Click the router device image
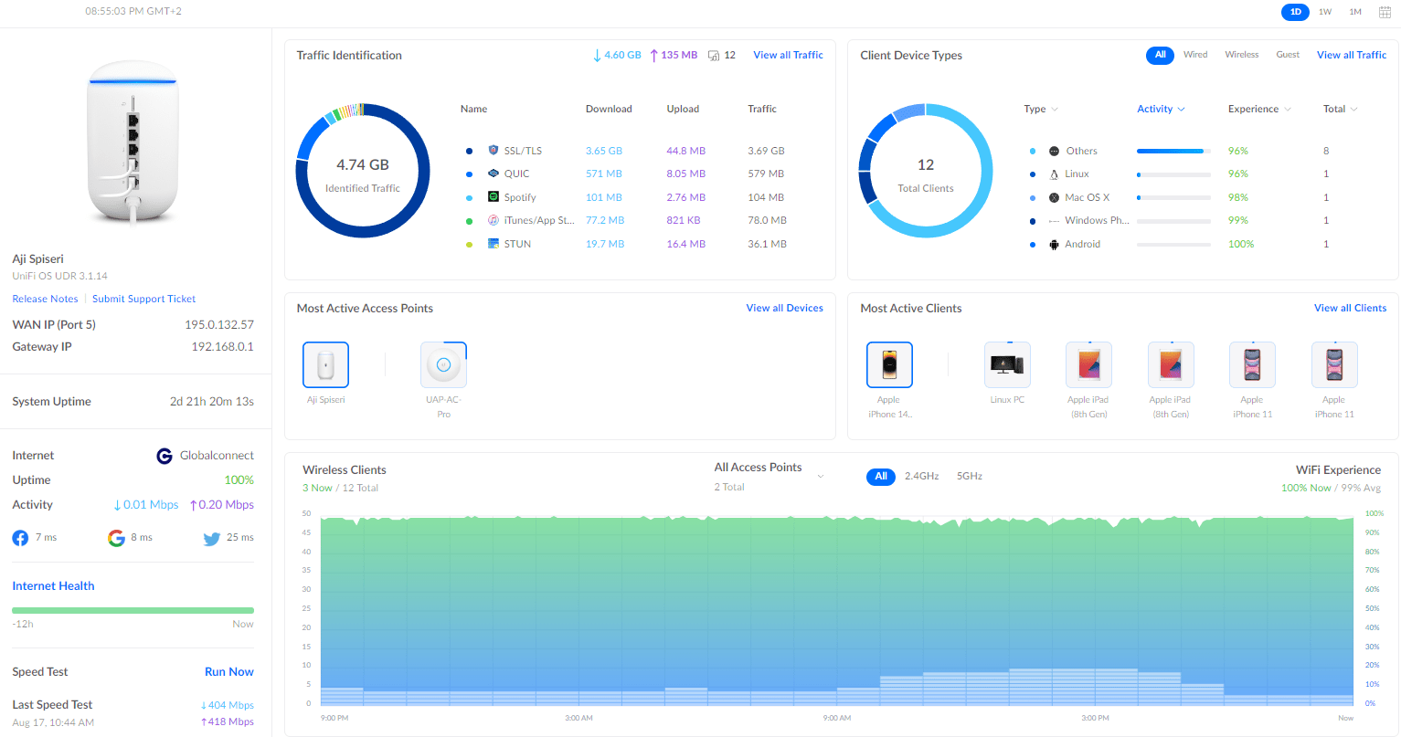Image resolution: width=1401 pixels, height=737 pixels. (133, 142)
